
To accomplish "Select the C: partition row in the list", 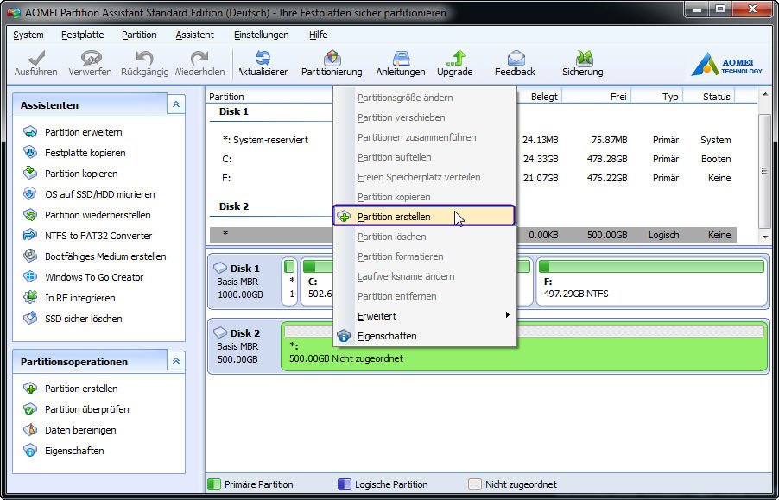I will click(x=473, y=159).
